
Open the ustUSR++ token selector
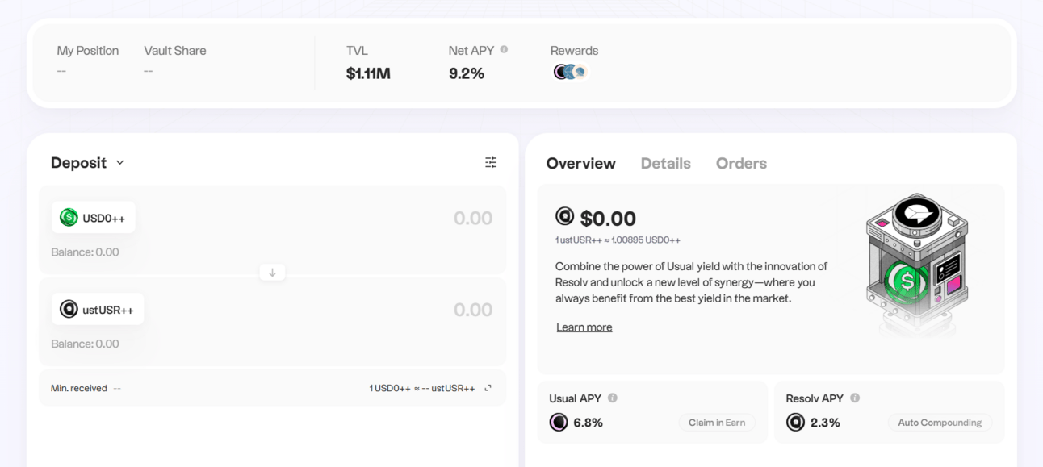pyautogui.click(x=97, y=309)
